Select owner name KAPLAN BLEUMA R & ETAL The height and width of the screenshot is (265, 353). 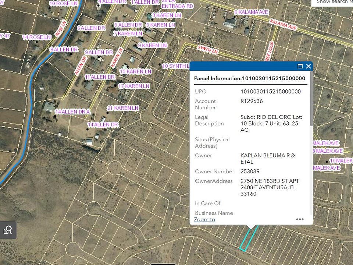[x=268, y=159]
